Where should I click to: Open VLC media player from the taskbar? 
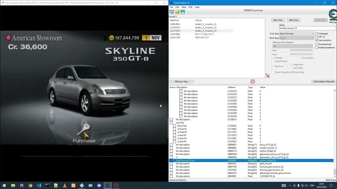point(65,185)
